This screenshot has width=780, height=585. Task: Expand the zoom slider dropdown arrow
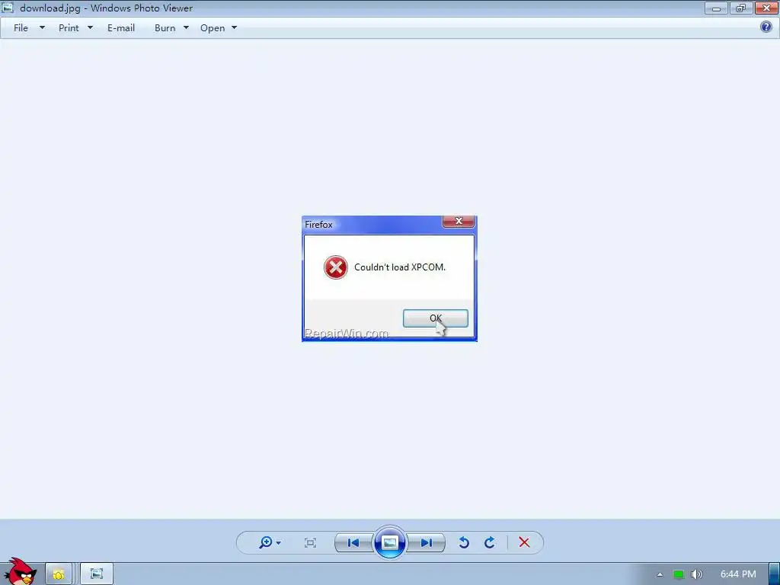click(x=279, y=542)
